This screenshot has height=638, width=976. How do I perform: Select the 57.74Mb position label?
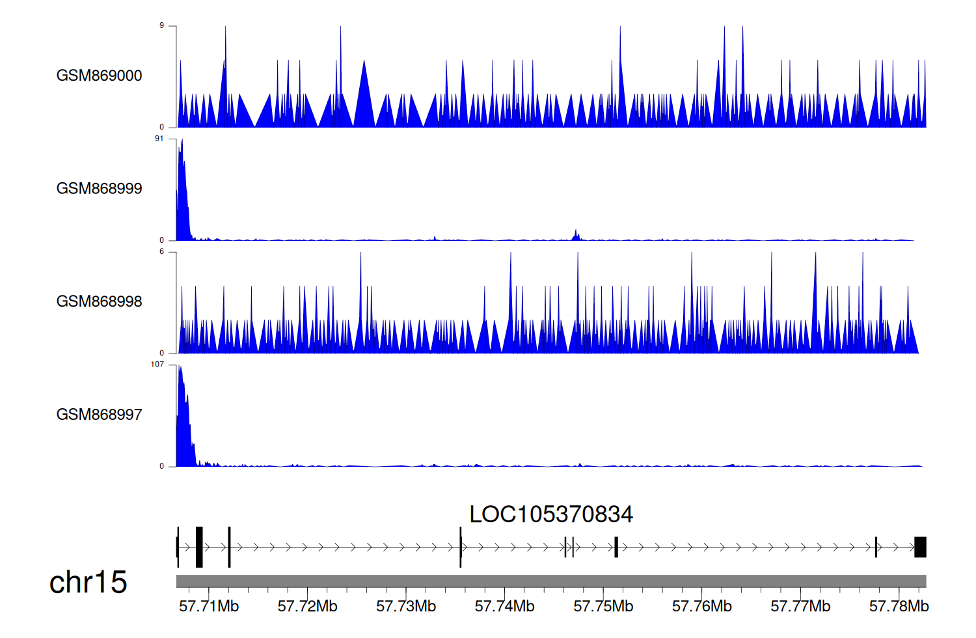[504, 607]
